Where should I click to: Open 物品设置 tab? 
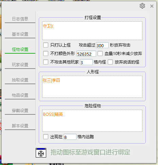click(20, 95)
